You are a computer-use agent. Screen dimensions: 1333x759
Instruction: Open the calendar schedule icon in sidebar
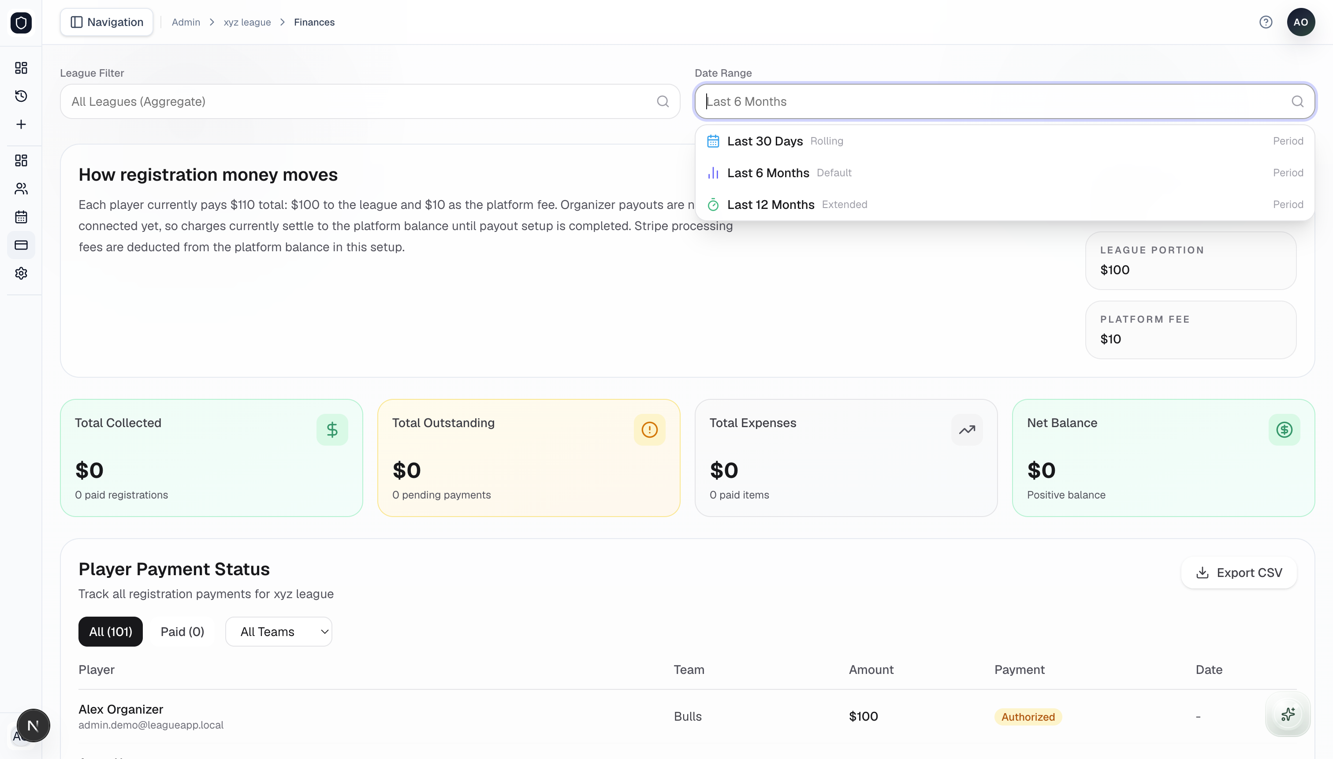pyautogui.click(x=21, y=217)
